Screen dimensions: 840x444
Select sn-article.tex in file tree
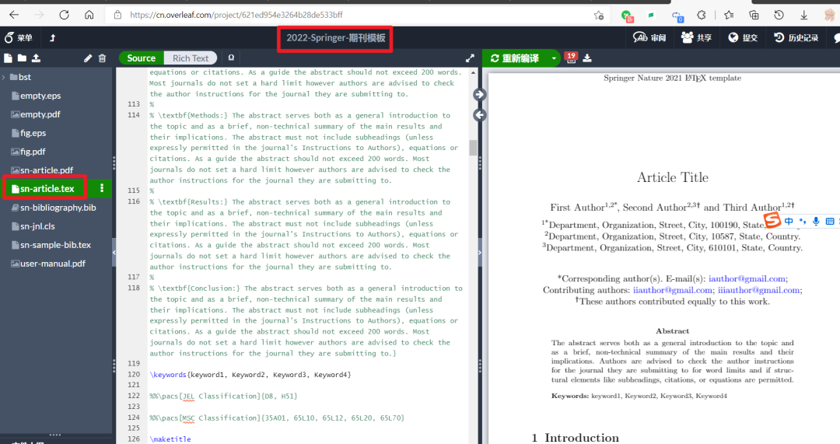(x=45, y=188)
